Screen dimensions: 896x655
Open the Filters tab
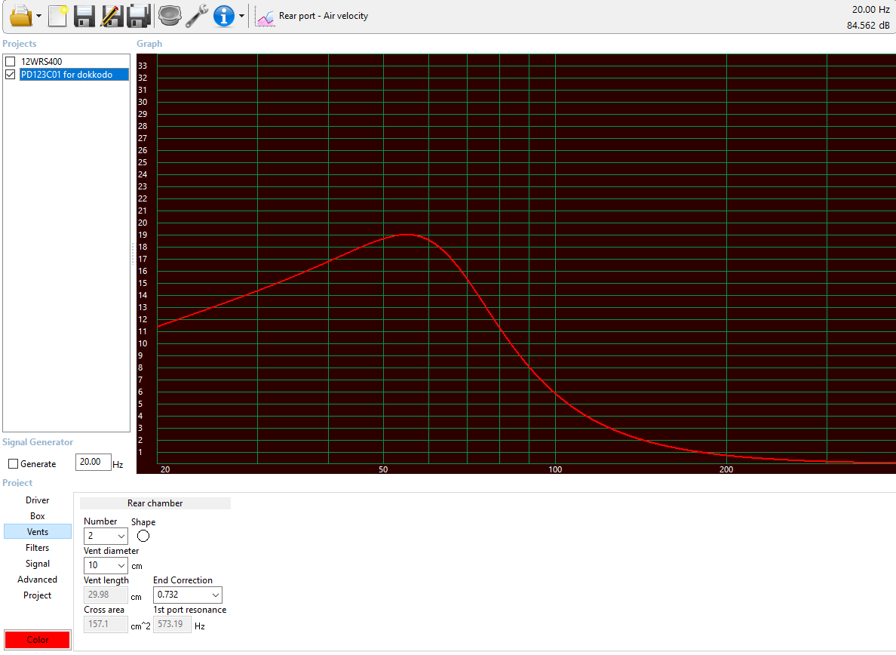point(38,548)
